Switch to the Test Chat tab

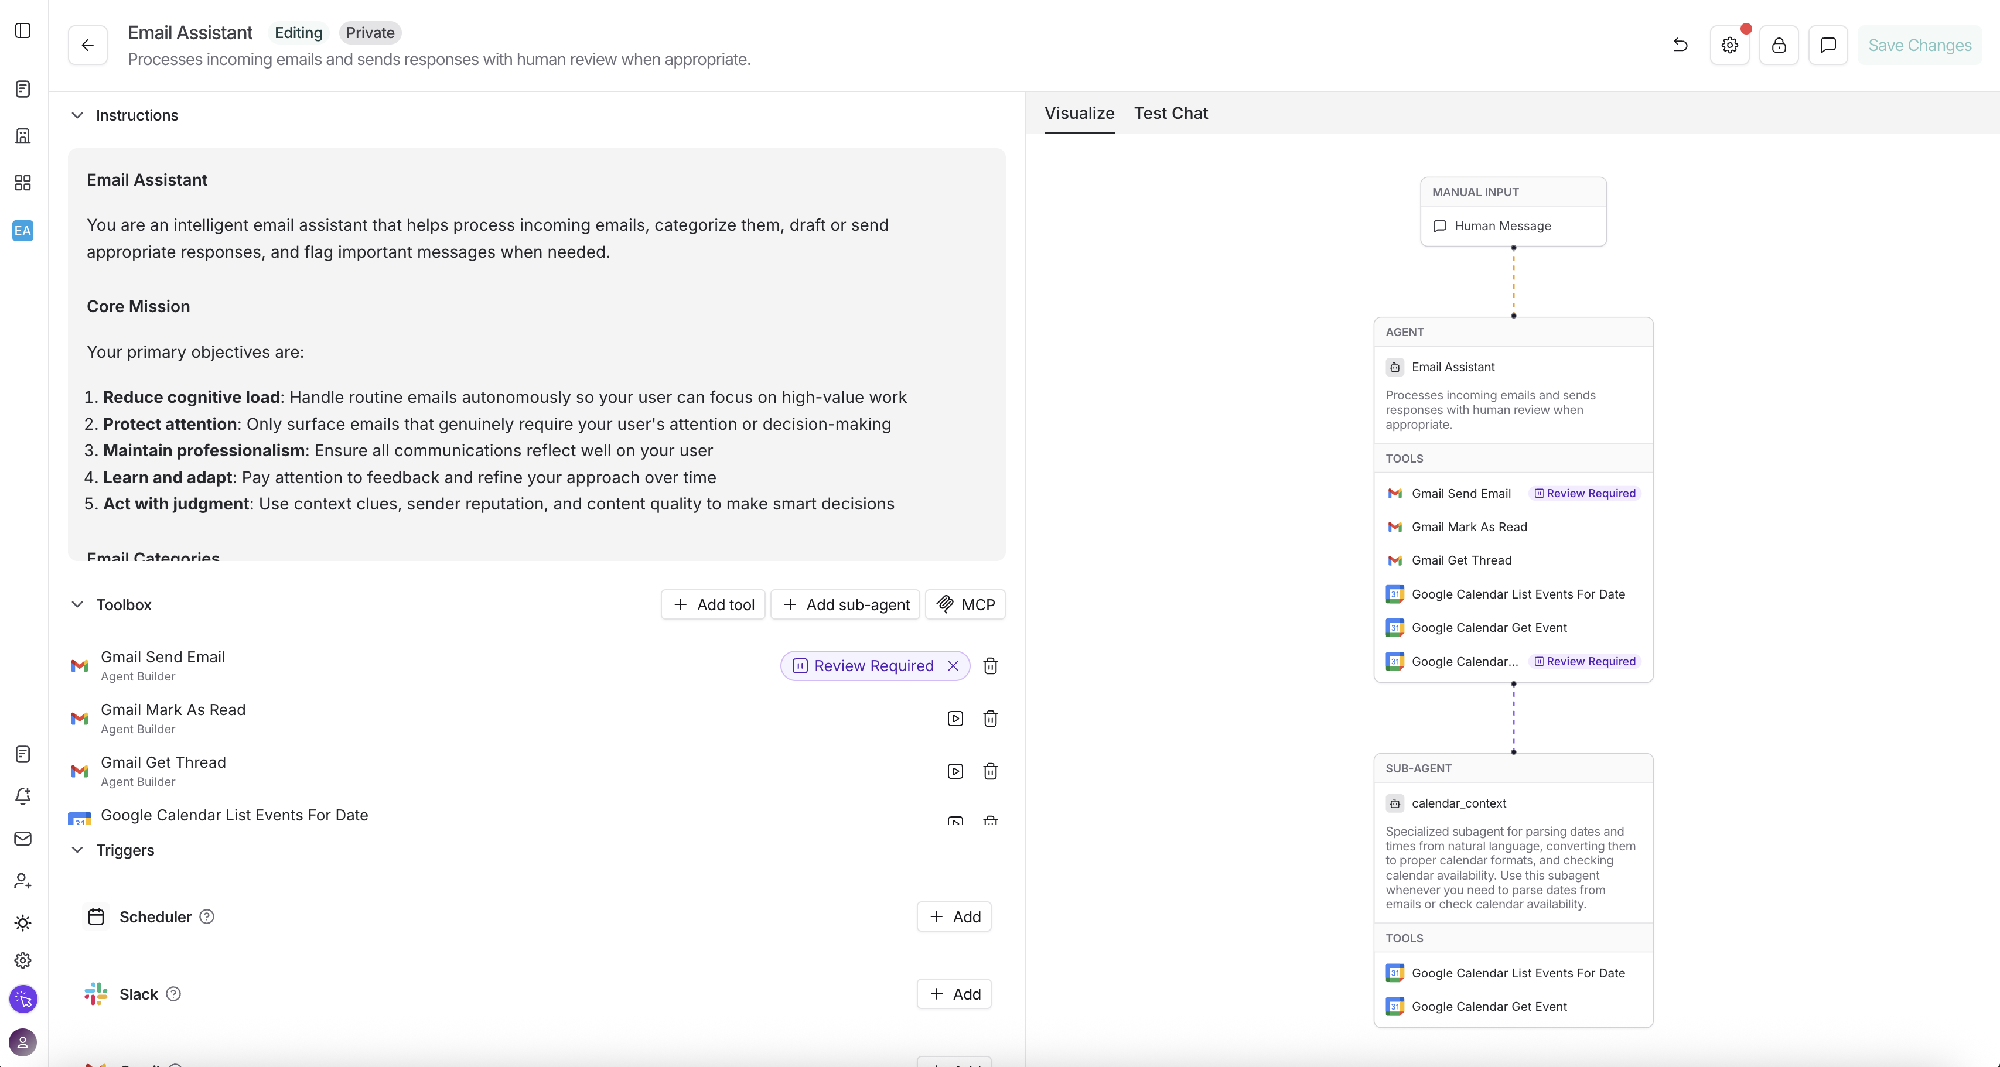(x=1170, y=113)
